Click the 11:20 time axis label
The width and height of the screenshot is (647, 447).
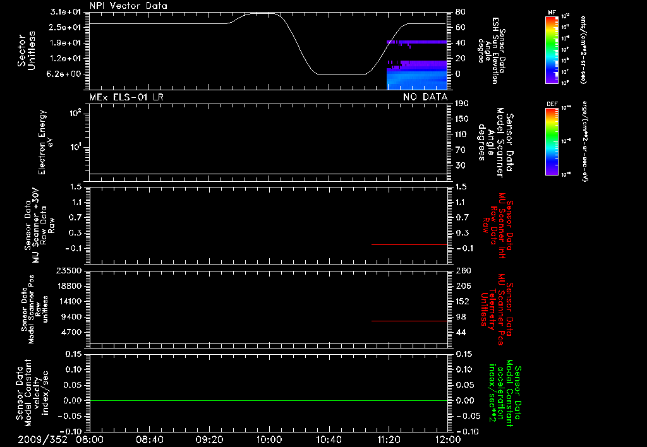389,439
